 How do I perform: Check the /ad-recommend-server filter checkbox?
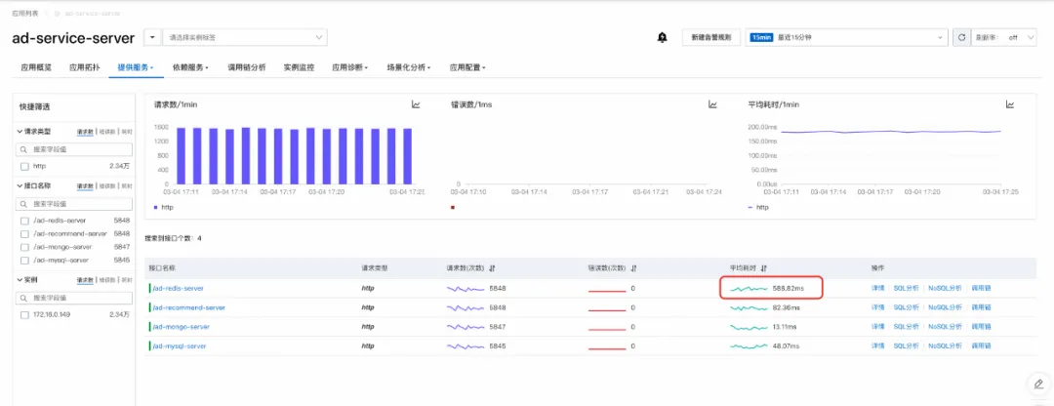click(24, 234)
